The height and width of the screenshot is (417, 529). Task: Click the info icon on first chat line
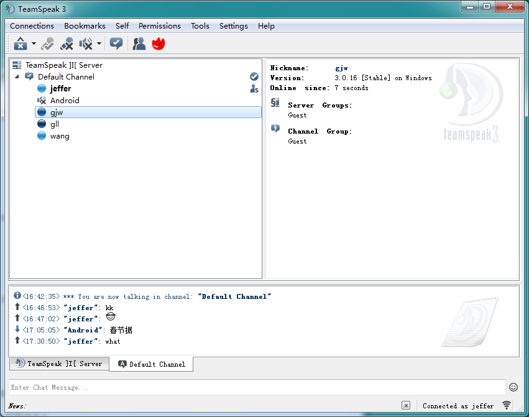tap(17, 296)
